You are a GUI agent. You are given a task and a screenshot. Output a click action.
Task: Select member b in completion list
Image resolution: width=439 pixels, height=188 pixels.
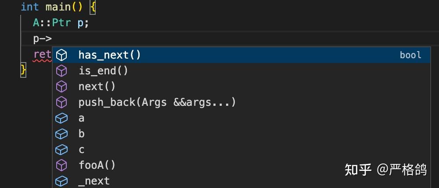point(82,134)
